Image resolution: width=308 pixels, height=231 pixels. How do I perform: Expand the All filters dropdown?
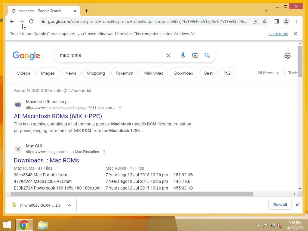pyautogui.click(x=268, y=73)
